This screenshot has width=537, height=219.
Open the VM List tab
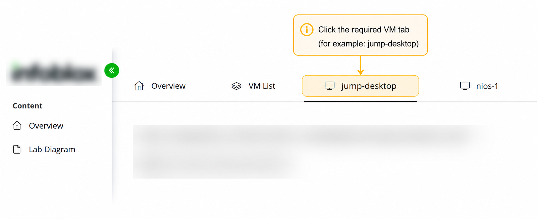[x=253, y=86]
